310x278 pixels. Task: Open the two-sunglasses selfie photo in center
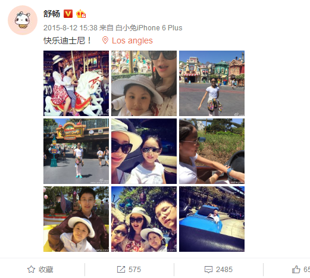144,151
